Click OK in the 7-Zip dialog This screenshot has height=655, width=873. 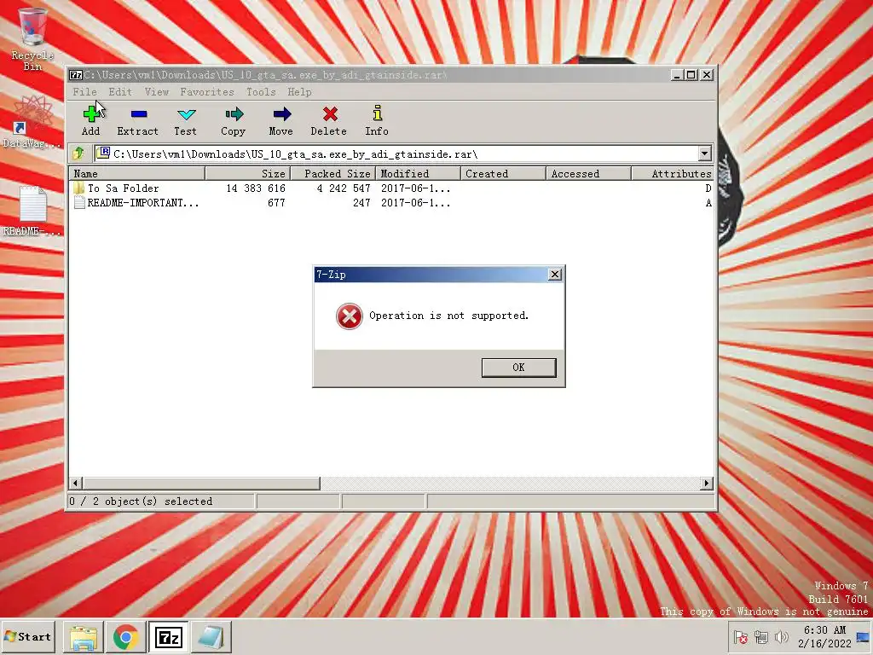pos(518,368)
